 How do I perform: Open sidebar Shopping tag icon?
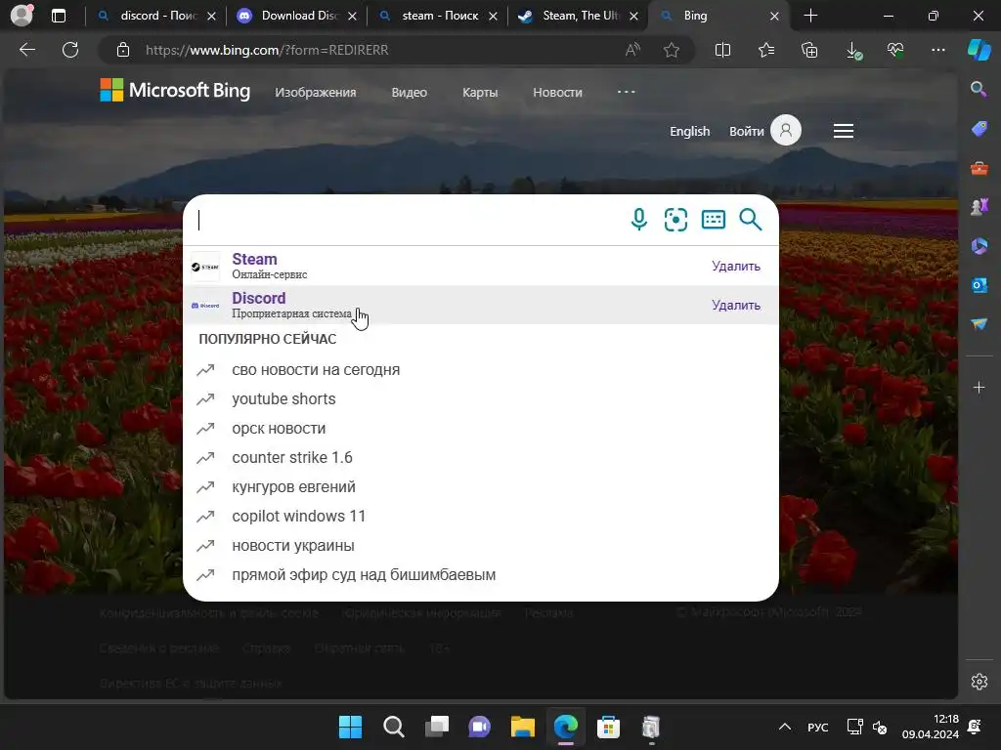979,128
